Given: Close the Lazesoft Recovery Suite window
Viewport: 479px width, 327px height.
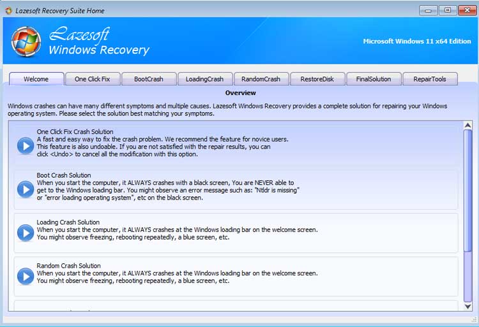Looking at the screenshot, I should coord(467,11).
